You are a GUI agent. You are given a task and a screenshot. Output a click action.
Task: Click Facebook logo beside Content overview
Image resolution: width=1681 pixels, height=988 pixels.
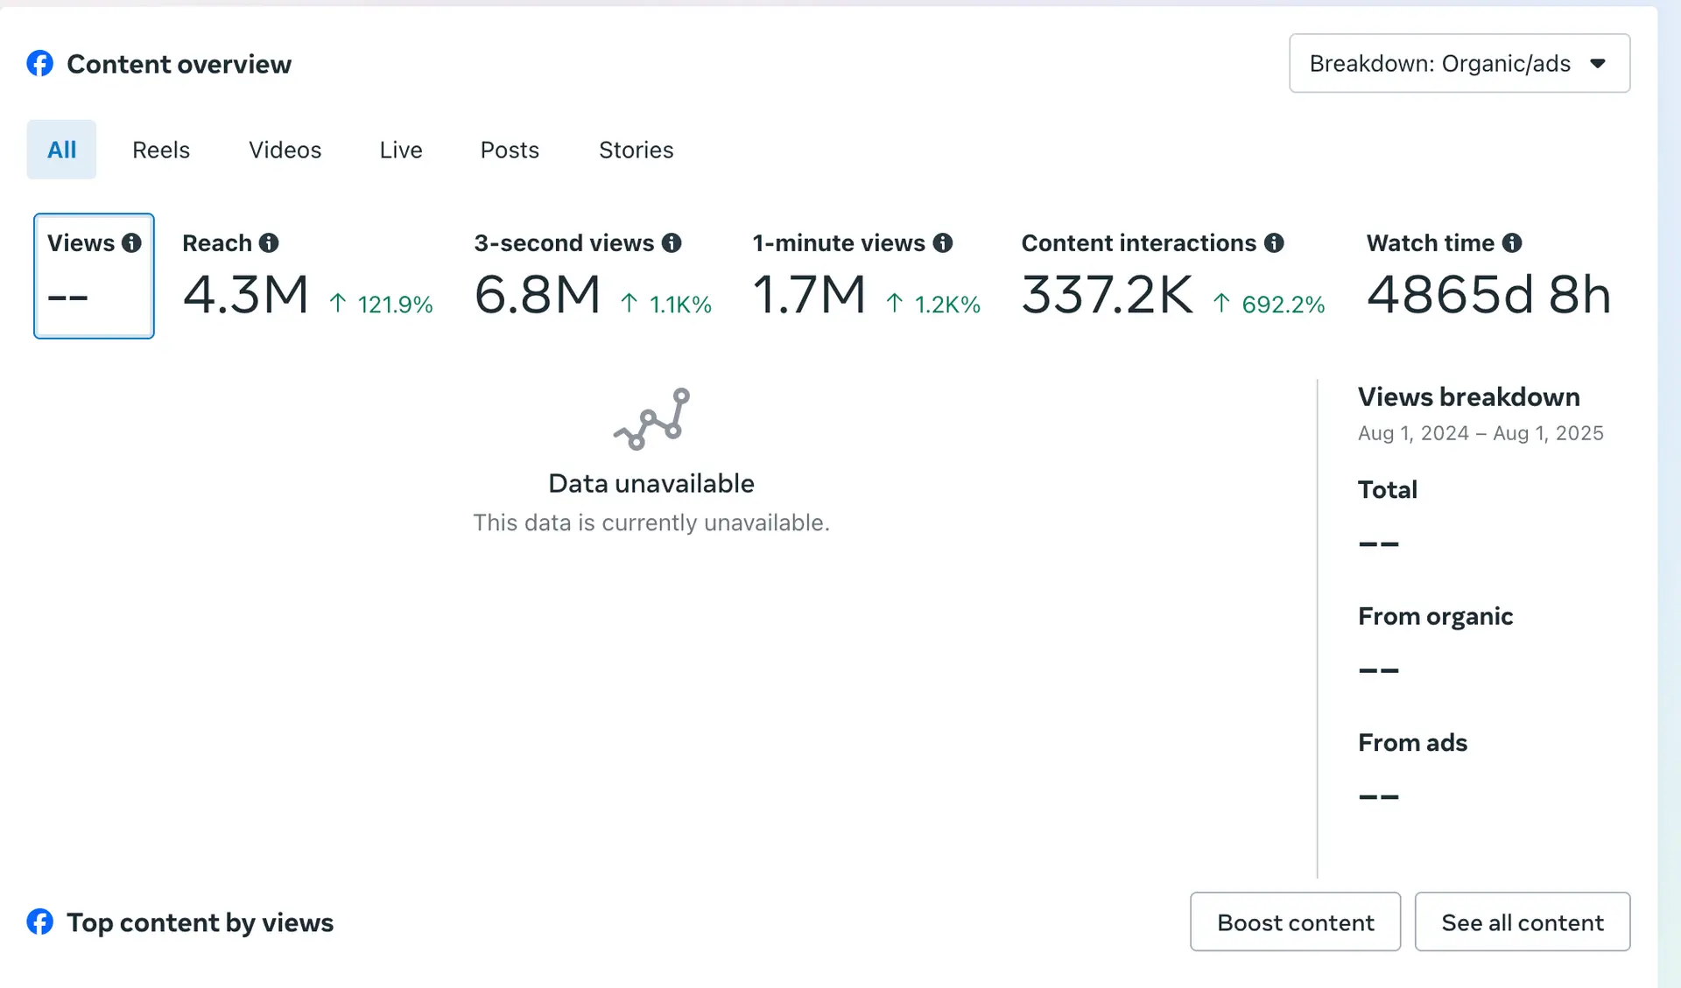point(40,64)
